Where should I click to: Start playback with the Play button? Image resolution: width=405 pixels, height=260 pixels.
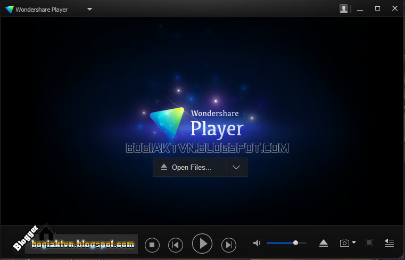pyautogui.click(x=202, y=244)
